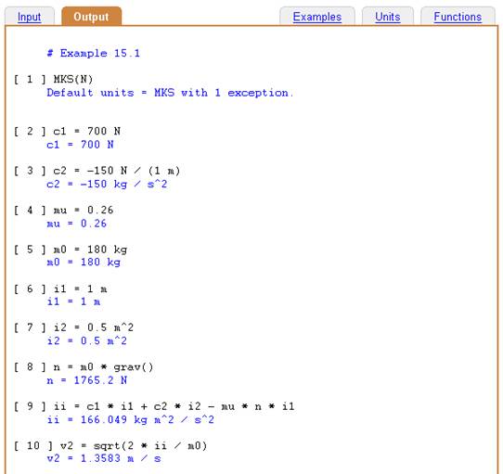Open the Examples tab

click(x=317, y=17)
